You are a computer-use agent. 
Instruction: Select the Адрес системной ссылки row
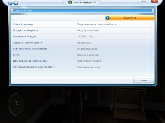click(81, 43)
